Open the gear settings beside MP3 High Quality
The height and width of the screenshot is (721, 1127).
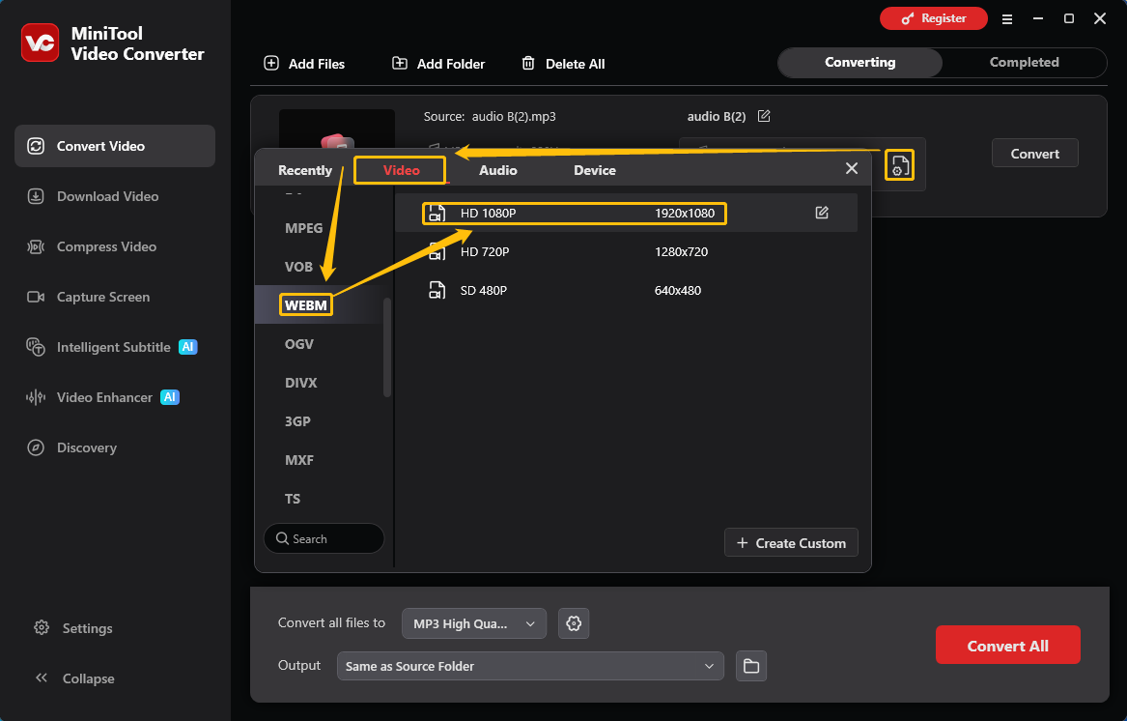[x=574, y=623]
